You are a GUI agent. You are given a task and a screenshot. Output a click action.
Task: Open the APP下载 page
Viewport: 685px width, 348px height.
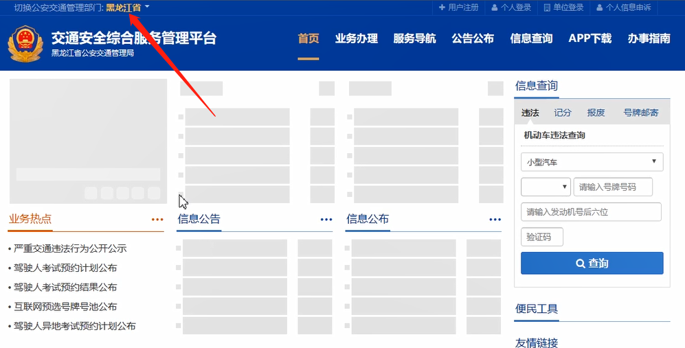pyautogui.click(x=589, y=38)
